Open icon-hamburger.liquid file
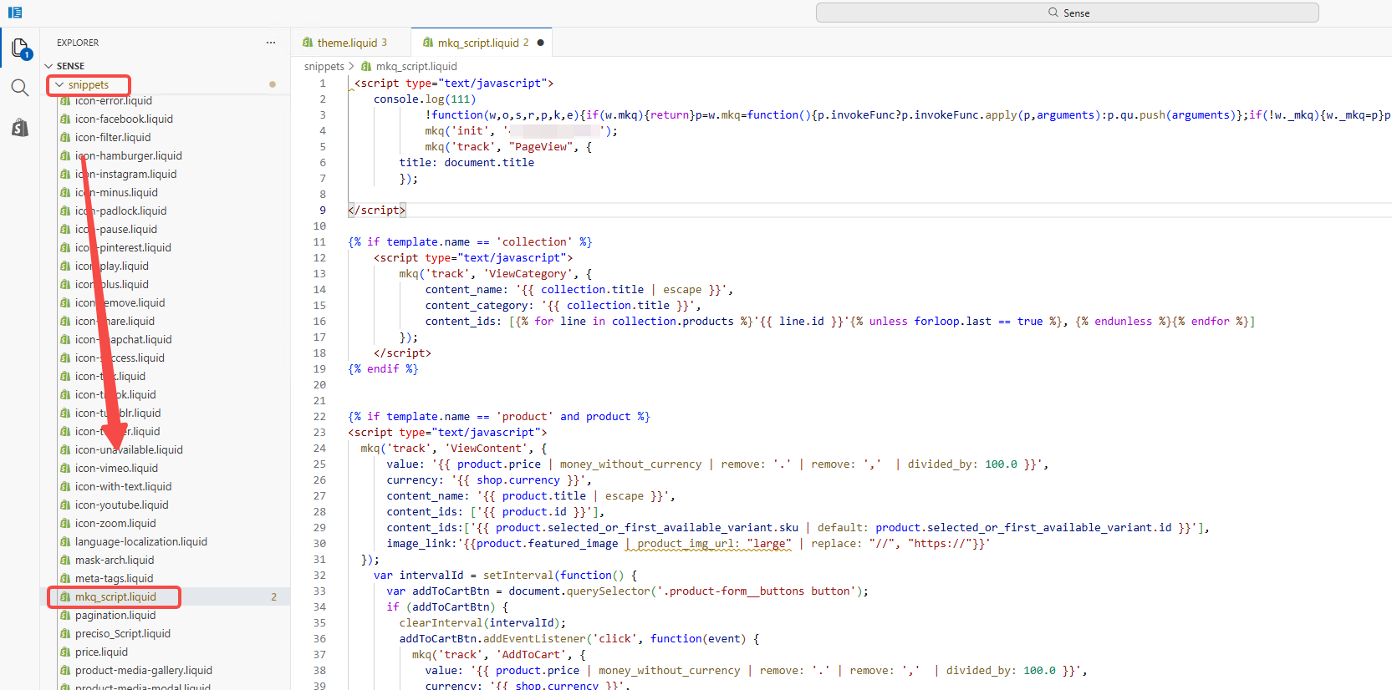Image resolution: width=1392 pixels, height=690 pixels. click(x=129, y=156)
